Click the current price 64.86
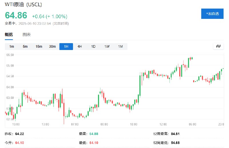The image size is (229, 148). (x=16, y=15)
